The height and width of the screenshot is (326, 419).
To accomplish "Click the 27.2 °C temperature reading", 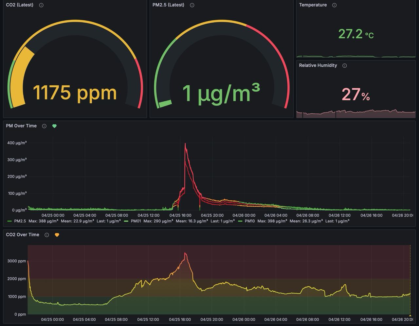I will pos(356,34).
